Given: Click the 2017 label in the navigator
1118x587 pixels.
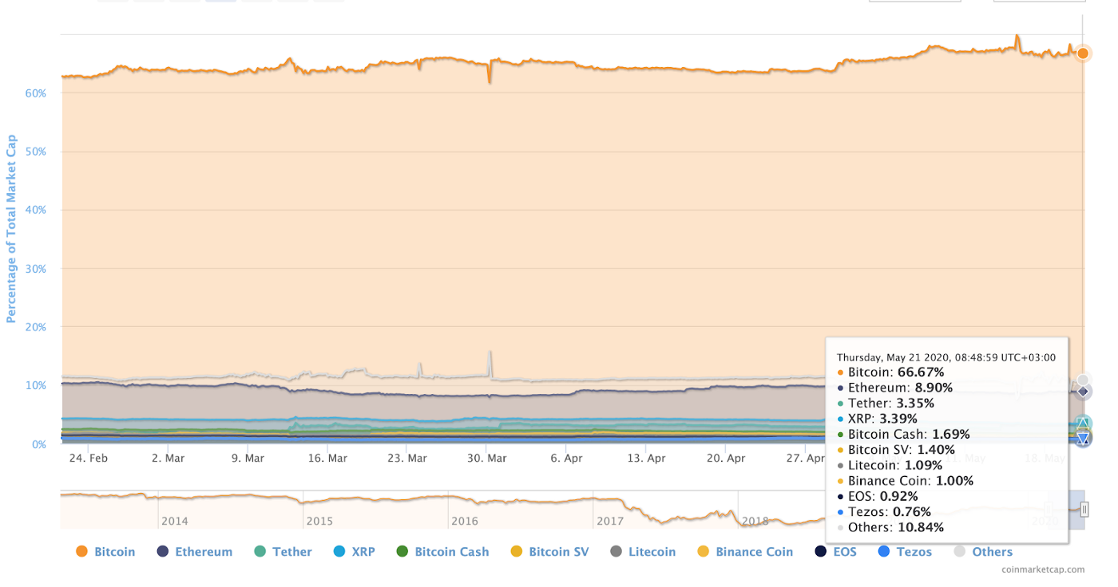Looking at the screenshot, I should click(610, 522).
